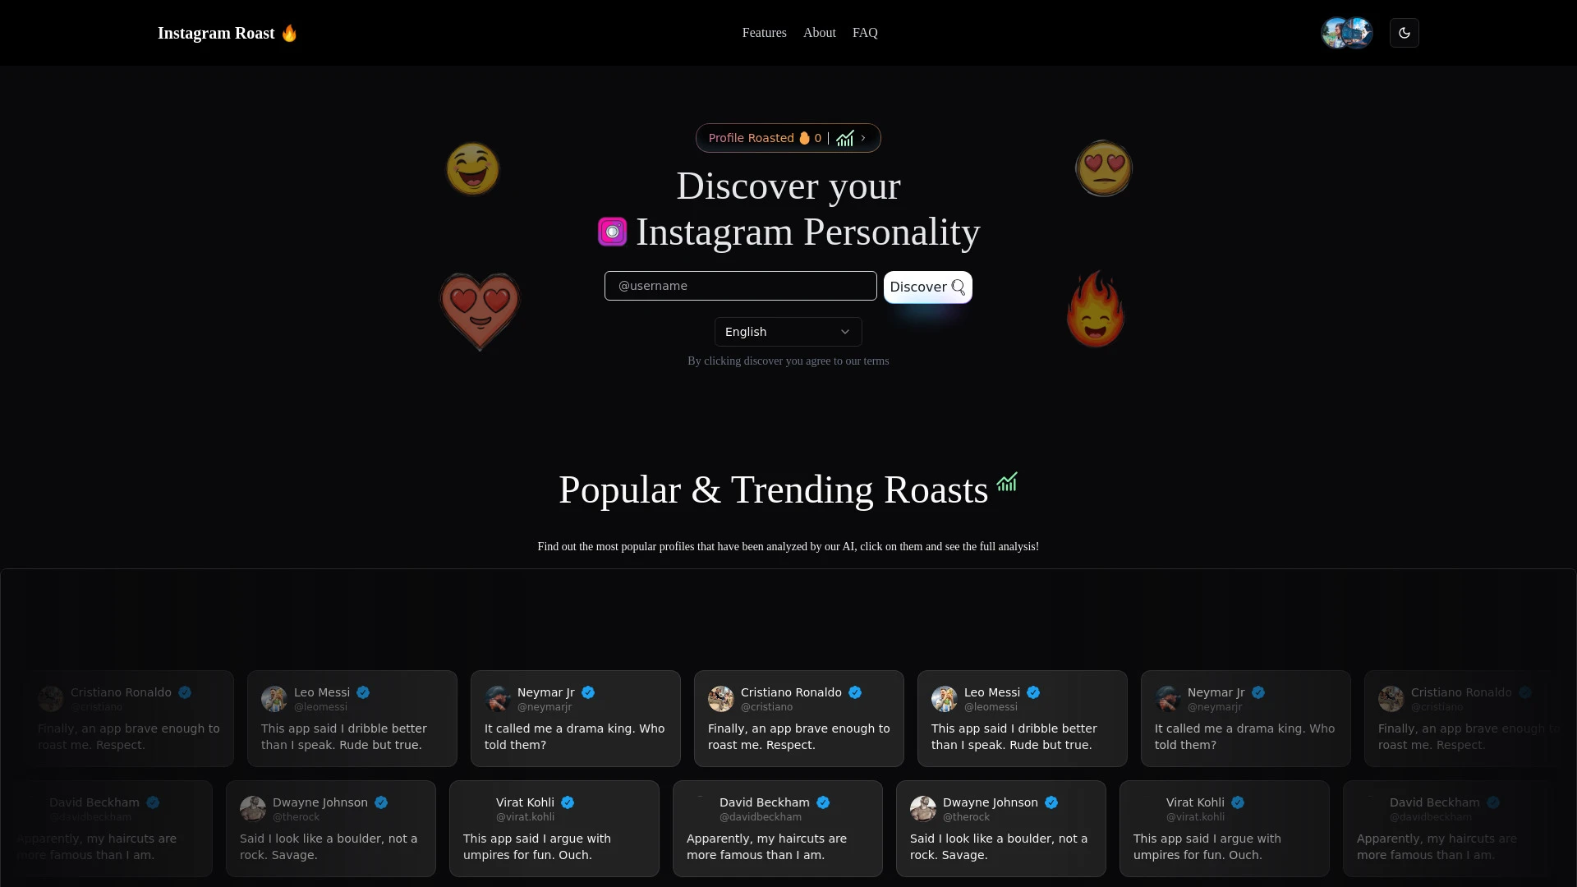Click the Discover button

927,286
